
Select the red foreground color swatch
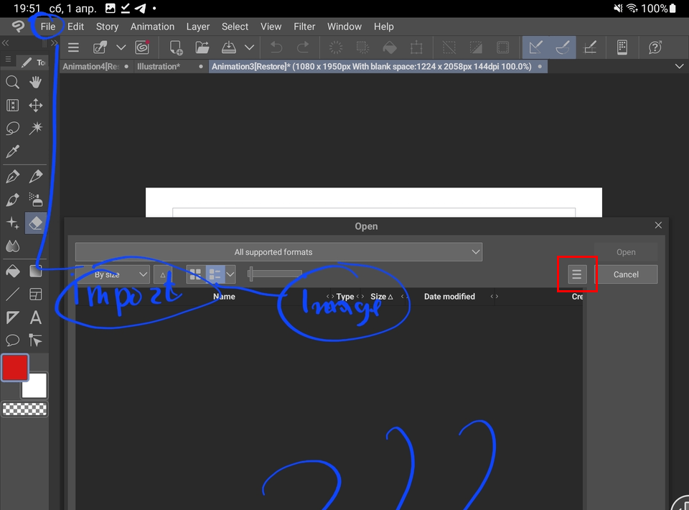tap(14, 367)
